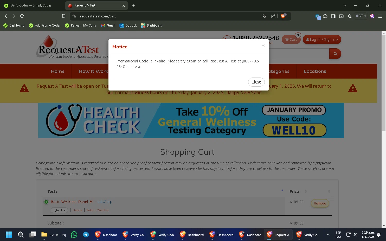Open the volume control in tray
Image resolution: width=386 pixels, height=241 pixels.
[355, 235]
